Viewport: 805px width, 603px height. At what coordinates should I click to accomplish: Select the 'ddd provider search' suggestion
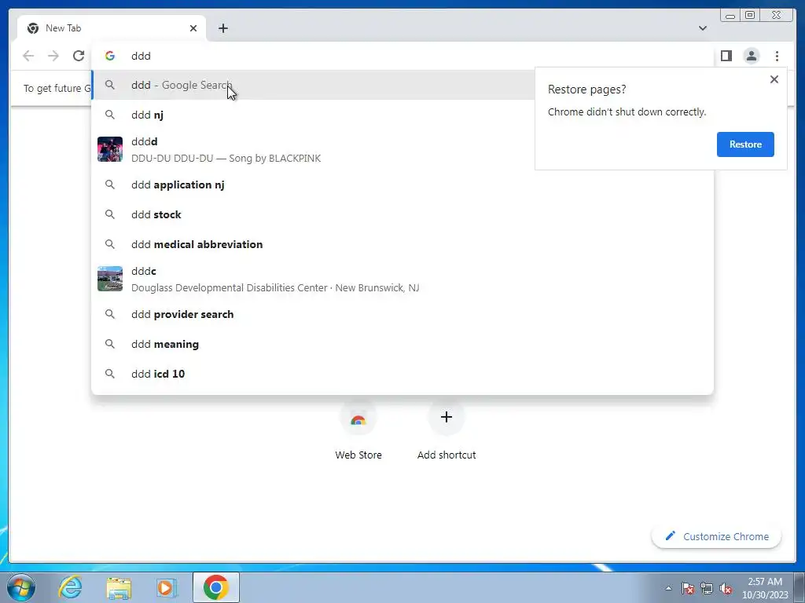coord(402,314)
